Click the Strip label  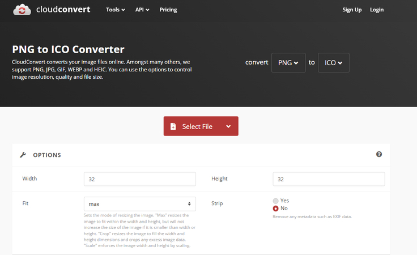[217, 203]
